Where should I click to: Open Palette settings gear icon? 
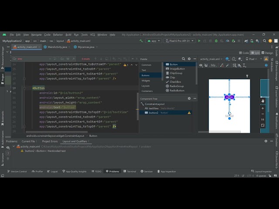tap(189, 59)
